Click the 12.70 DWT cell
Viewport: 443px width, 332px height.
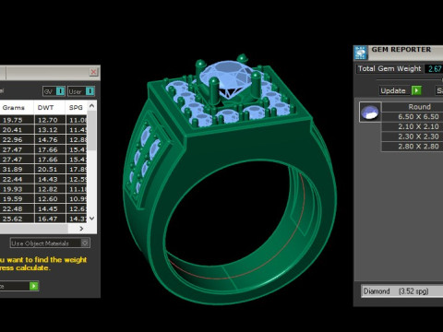[50, 120]
